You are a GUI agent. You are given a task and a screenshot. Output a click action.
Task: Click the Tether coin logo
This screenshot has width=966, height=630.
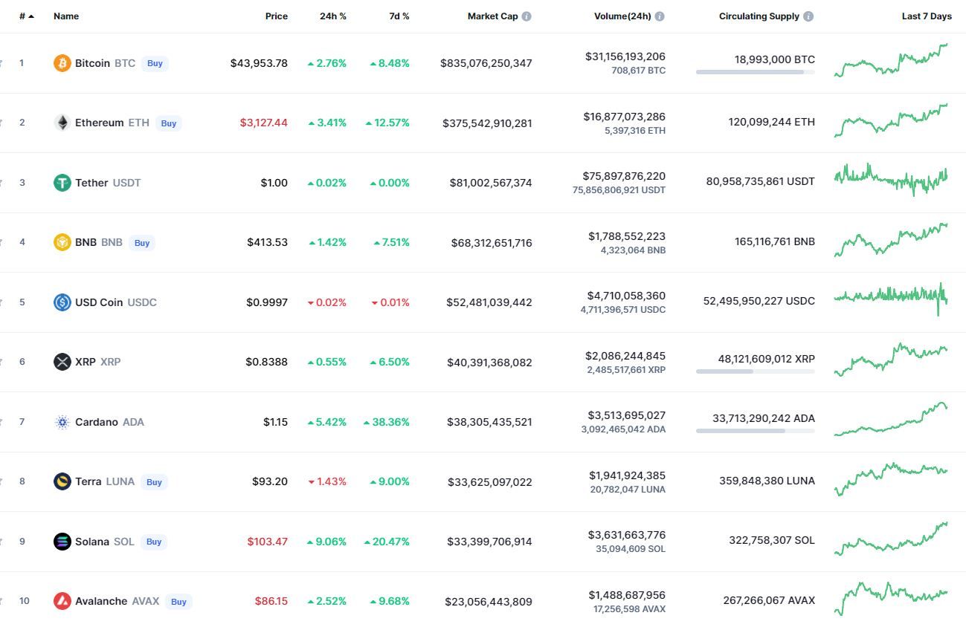coord(62,183)
